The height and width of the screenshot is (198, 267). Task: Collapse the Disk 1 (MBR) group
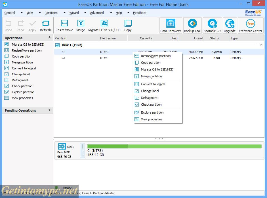(261, 45)
